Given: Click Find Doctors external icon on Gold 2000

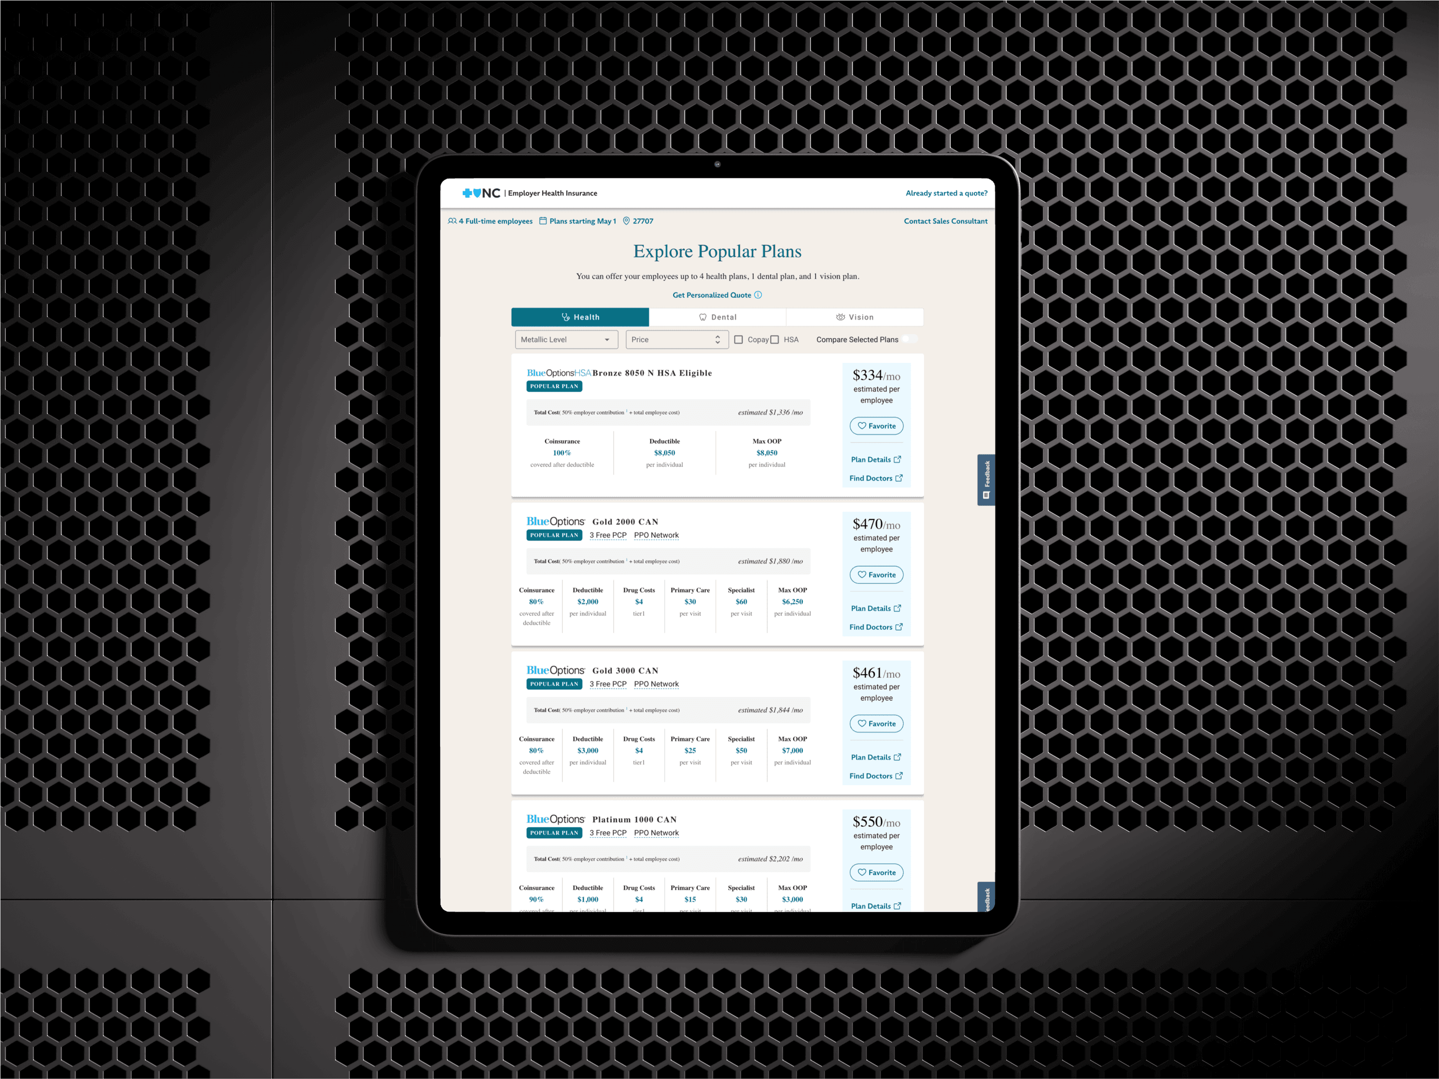Looking at the screenshot, I should click(x=899, y=627).
